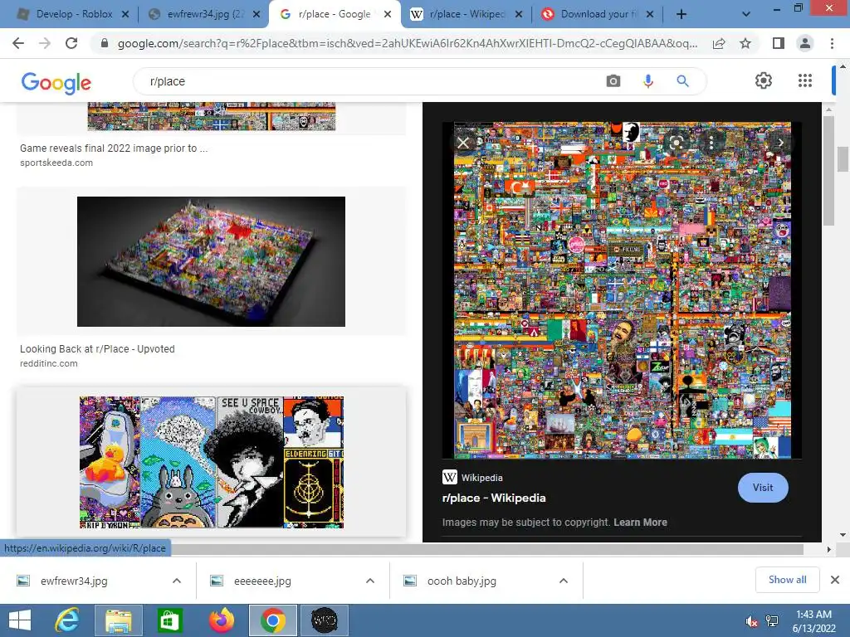Open downloaded file ewfrewr34.jpg

pyautogui.click(x=74, y=581)
